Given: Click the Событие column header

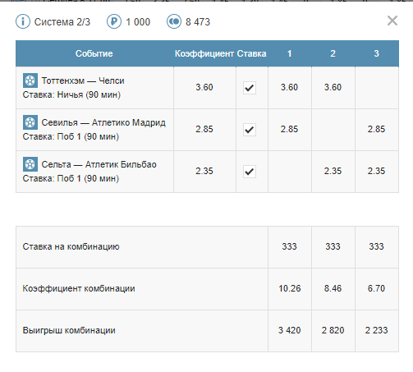Looking at the screenshot, I should 94,53.
